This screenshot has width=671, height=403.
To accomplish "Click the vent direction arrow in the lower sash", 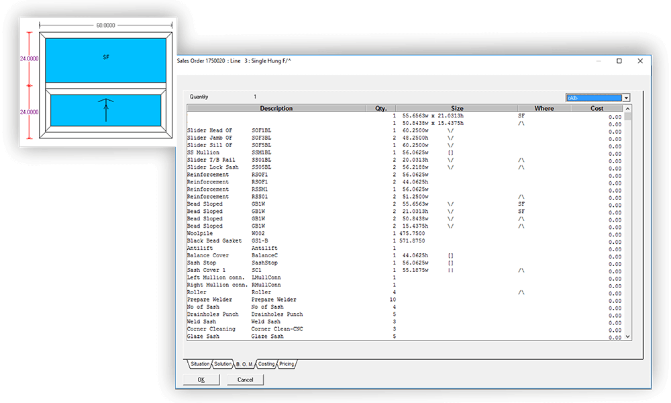I will coord(105,109).
